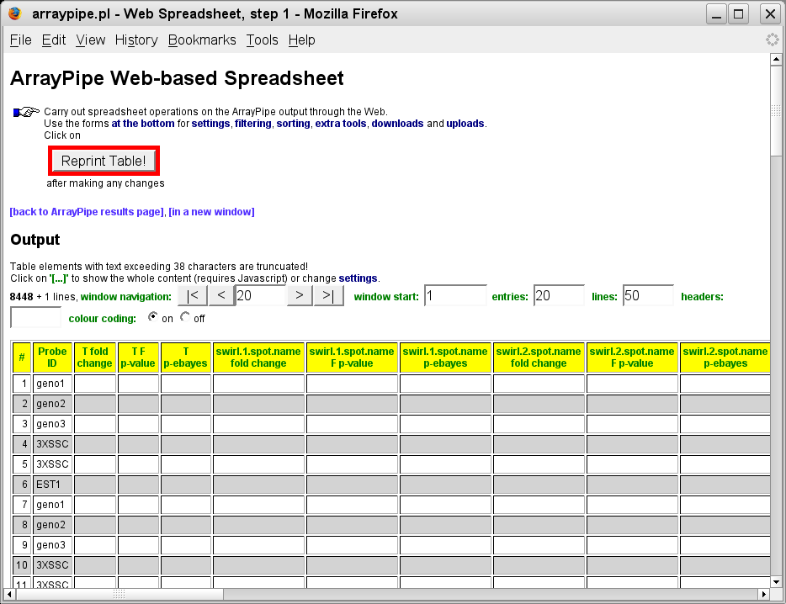
Task: Focus the window start input field
Action: 455,296
